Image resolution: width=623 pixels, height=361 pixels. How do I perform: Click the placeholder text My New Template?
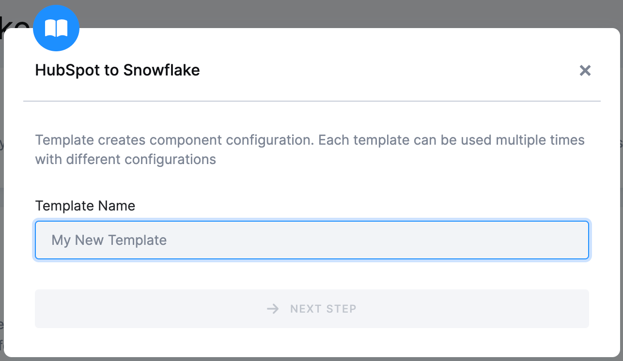click(109, 240)
